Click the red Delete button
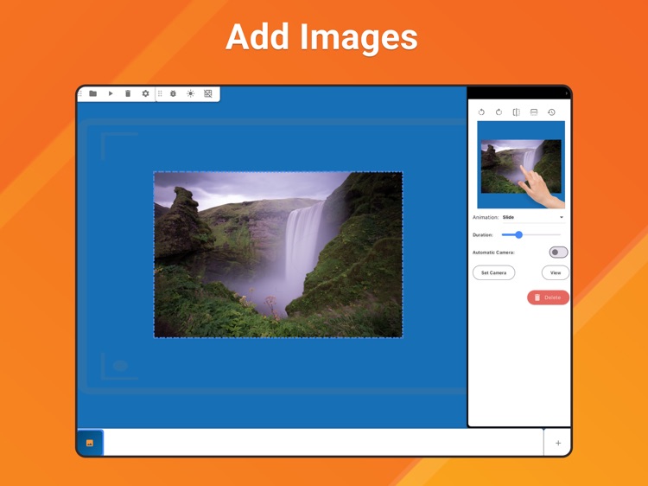The width and height of the screenshot is (648, 486). coord(548,297)
